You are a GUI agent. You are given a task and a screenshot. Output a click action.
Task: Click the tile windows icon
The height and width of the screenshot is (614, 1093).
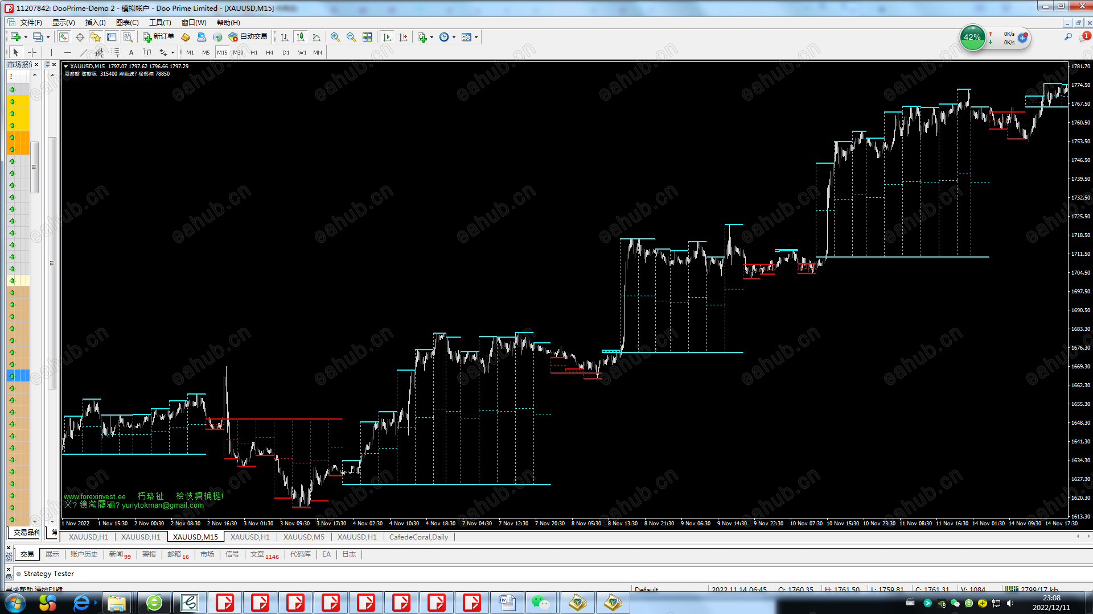click(367, 37)
